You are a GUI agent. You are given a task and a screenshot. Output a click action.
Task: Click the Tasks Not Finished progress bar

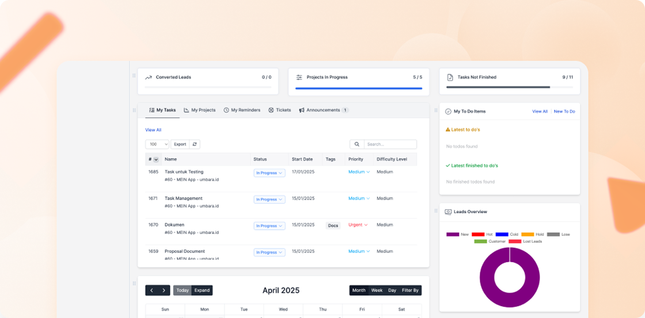pyautogui.click(x=510, y=87)
